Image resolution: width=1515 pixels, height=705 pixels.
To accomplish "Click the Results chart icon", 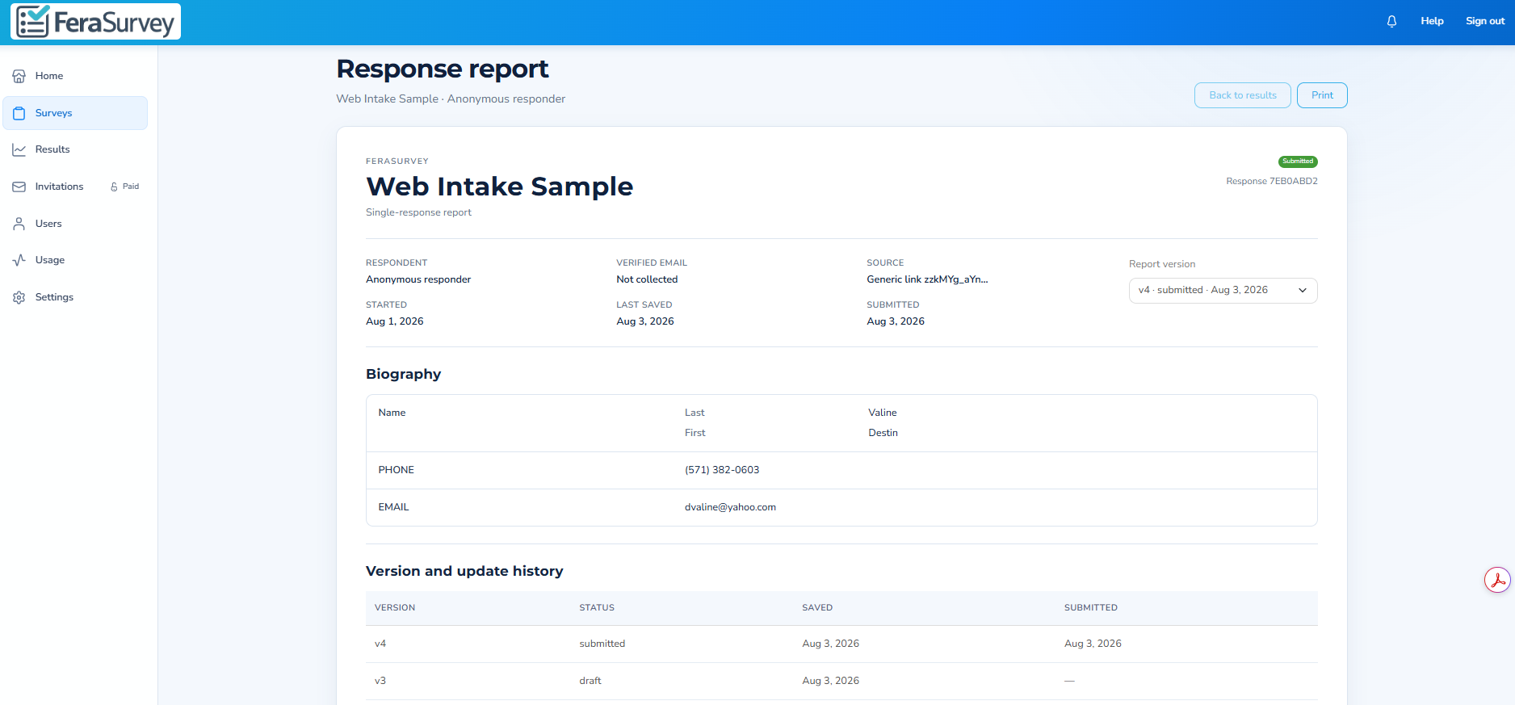I will [19, 149].
